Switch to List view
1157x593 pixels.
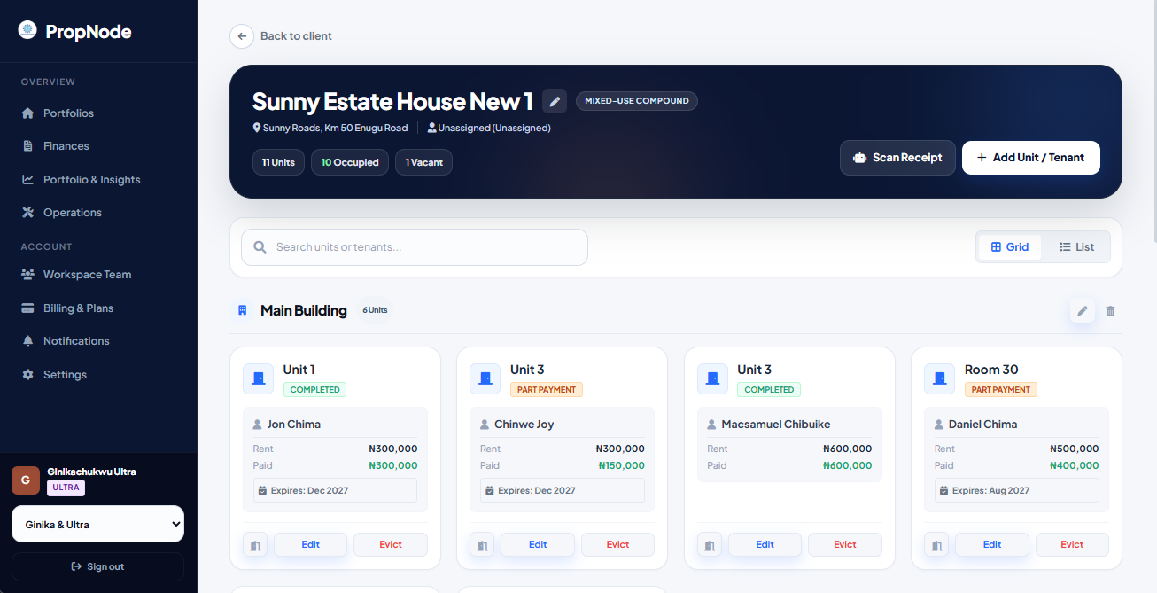[1076, 247]
